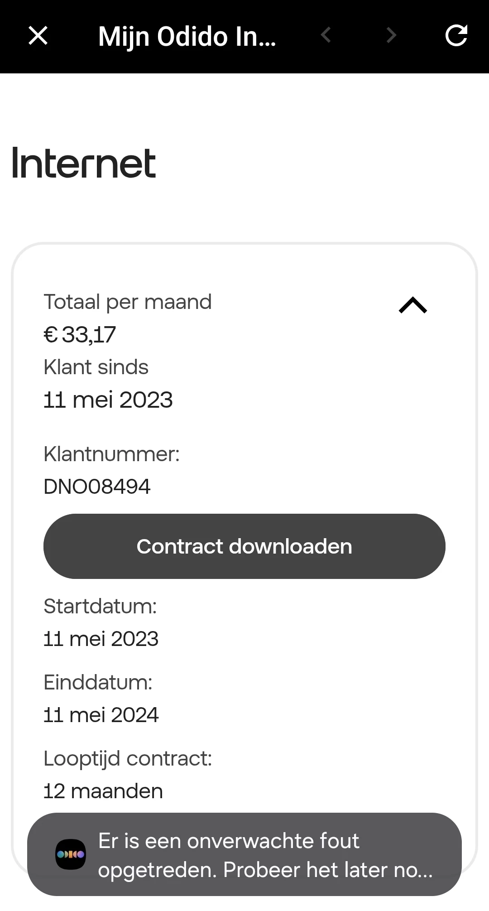489x911 pixels.
Task: Close the in-app browser with the X icon
Action: pyautogui.click(x=38, y=36)
